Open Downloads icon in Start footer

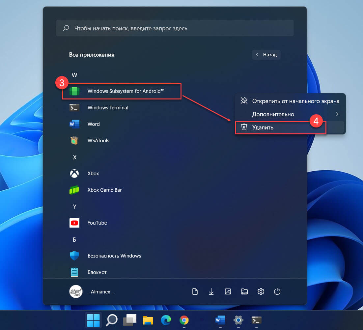tap(211, 291)
